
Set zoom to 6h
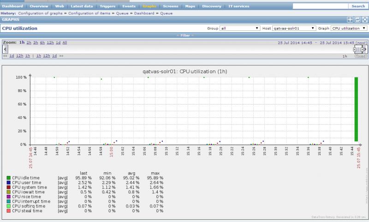[42, 42]
